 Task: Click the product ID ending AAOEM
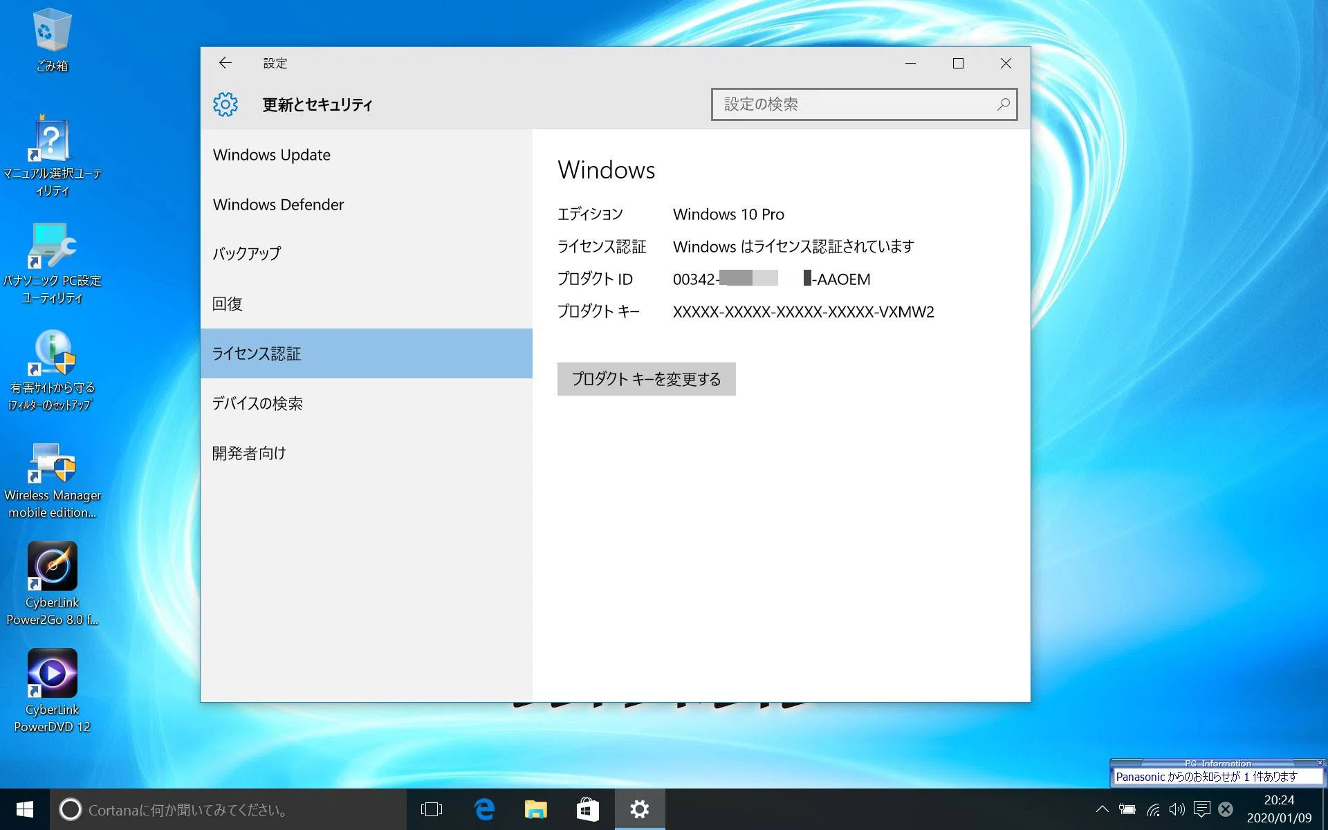pos(772,279)
